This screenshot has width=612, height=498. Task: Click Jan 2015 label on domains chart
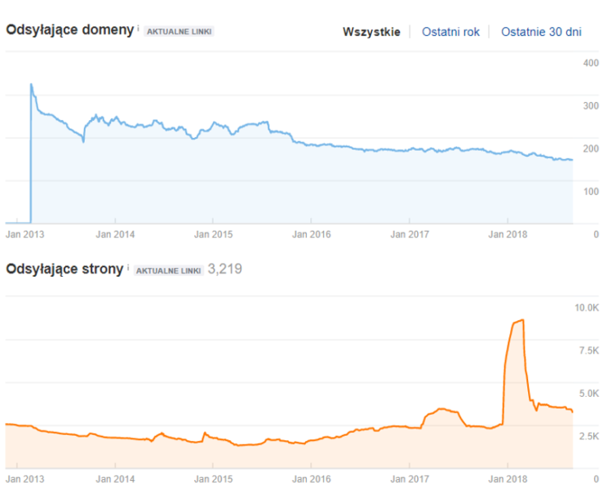click(213, 234)
